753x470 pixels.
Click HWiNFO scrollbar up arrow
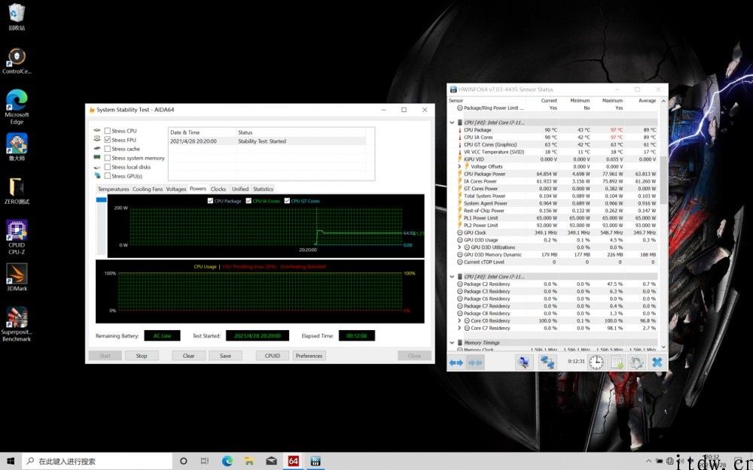pyautogui.click(x=663, y=102)
